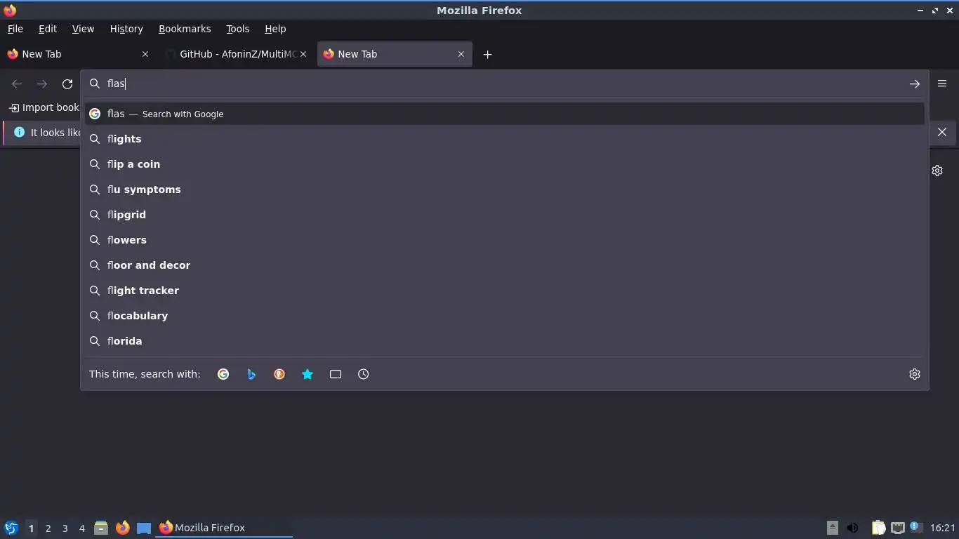This screenshot has width=959, height=539.
Task: Open removable media tray icon
Action: click(x=833, y=528)
